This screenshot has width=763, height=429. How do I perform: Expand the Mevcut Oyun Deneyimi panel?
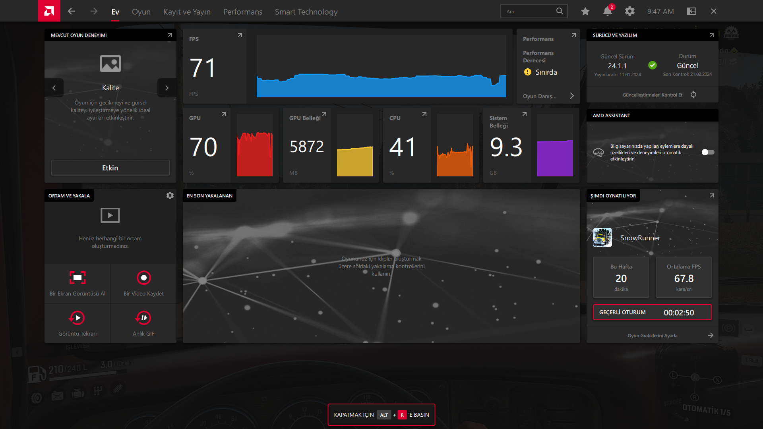[x=170, y=35]
